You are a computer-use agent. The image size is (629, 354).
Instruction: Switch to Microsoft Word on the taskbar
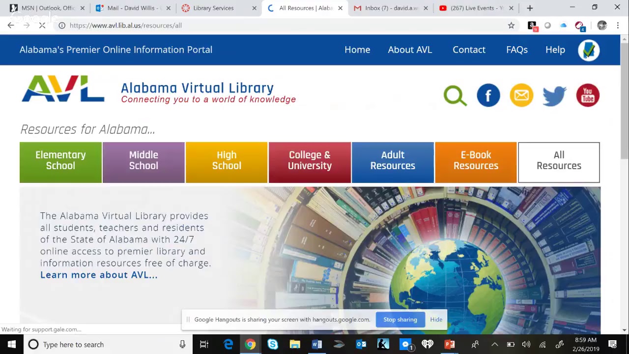(317, 344)
